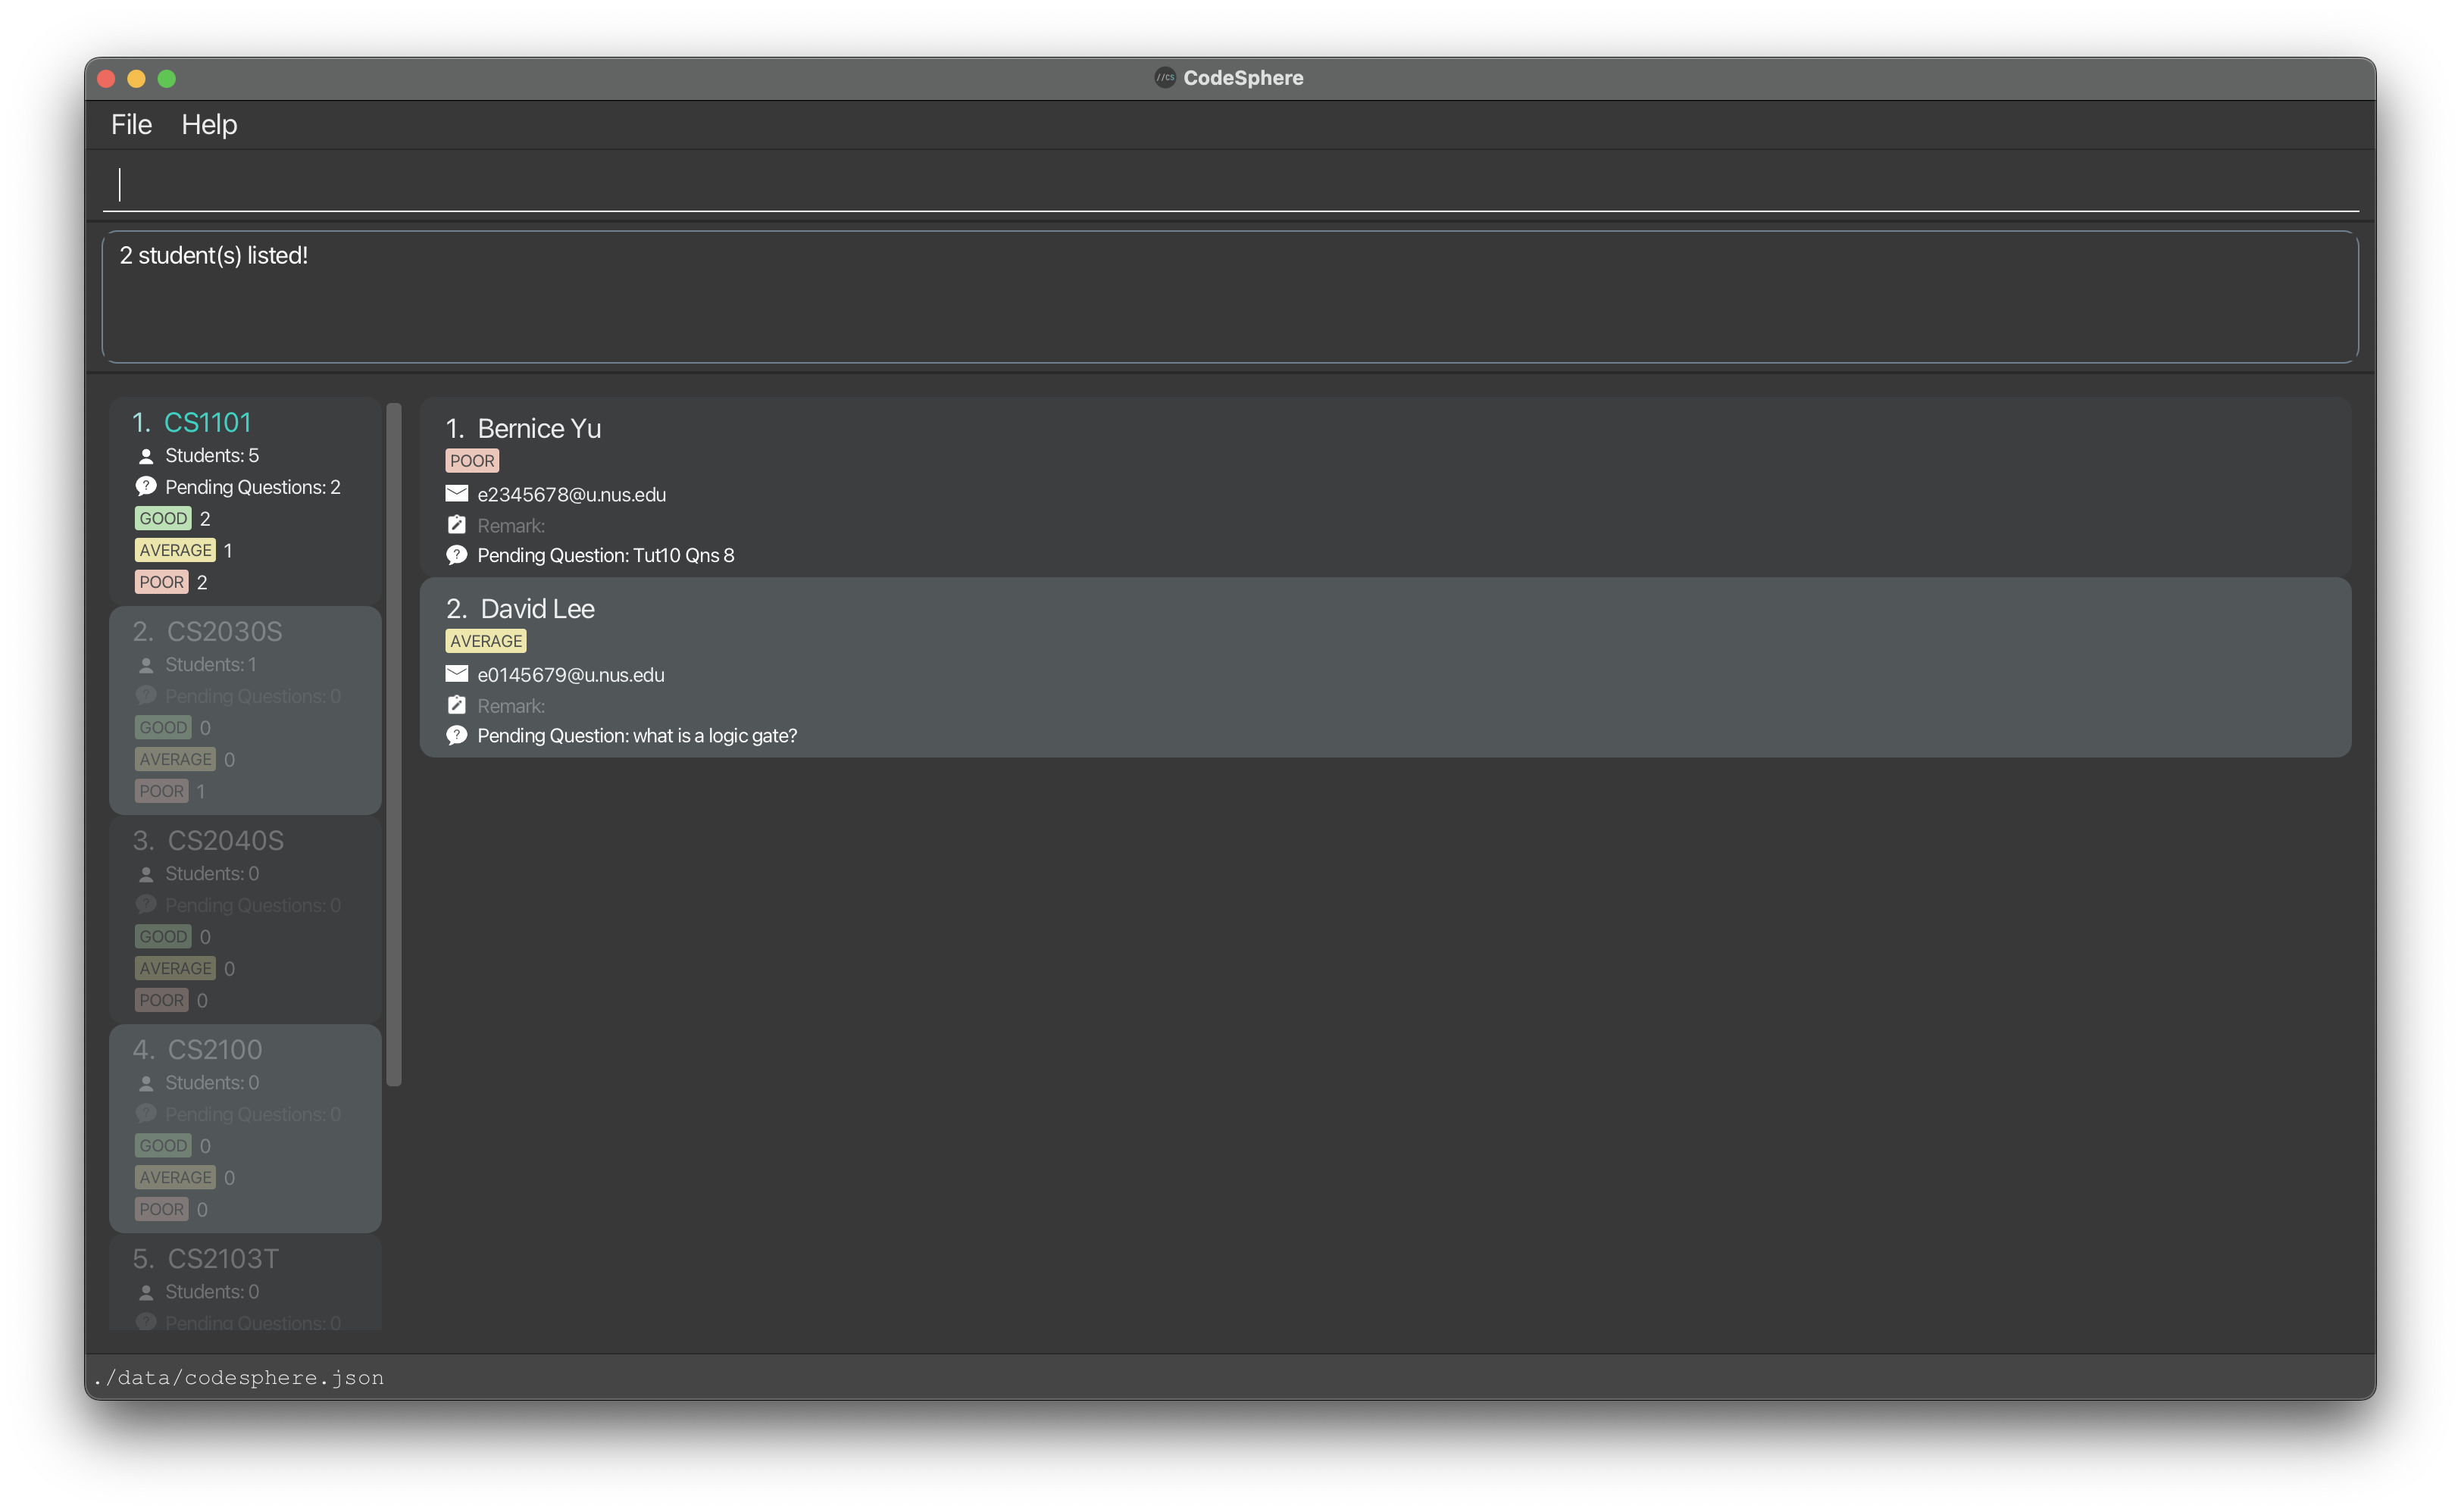Click the pending questions icon under CS2100
The width and height of the screenshot is (2461, 1512).
click(146, 1113)
